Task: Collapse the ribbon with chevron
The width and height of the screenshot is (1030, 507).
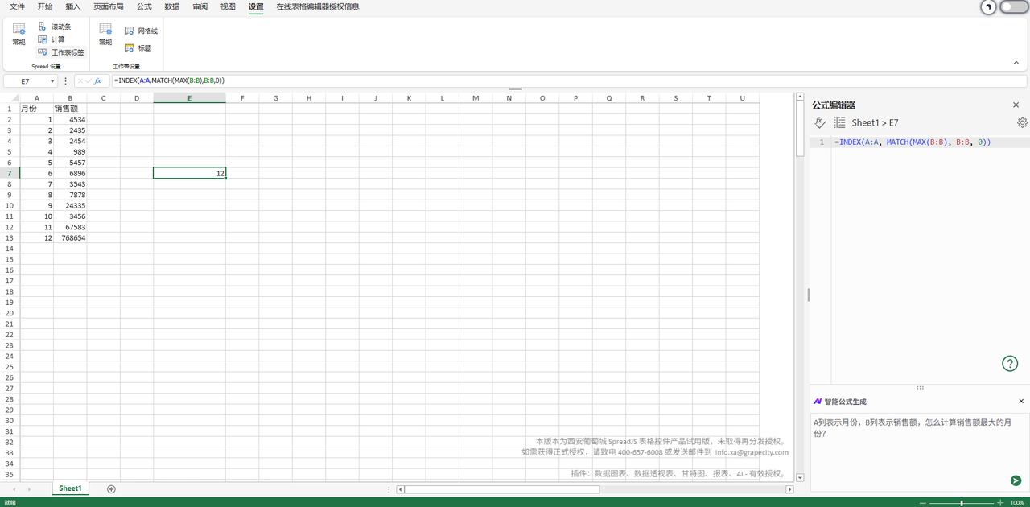Action: pos(1016,63)
